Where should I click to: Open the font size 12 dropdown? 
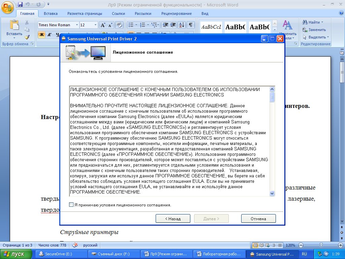tap(95, 25)
